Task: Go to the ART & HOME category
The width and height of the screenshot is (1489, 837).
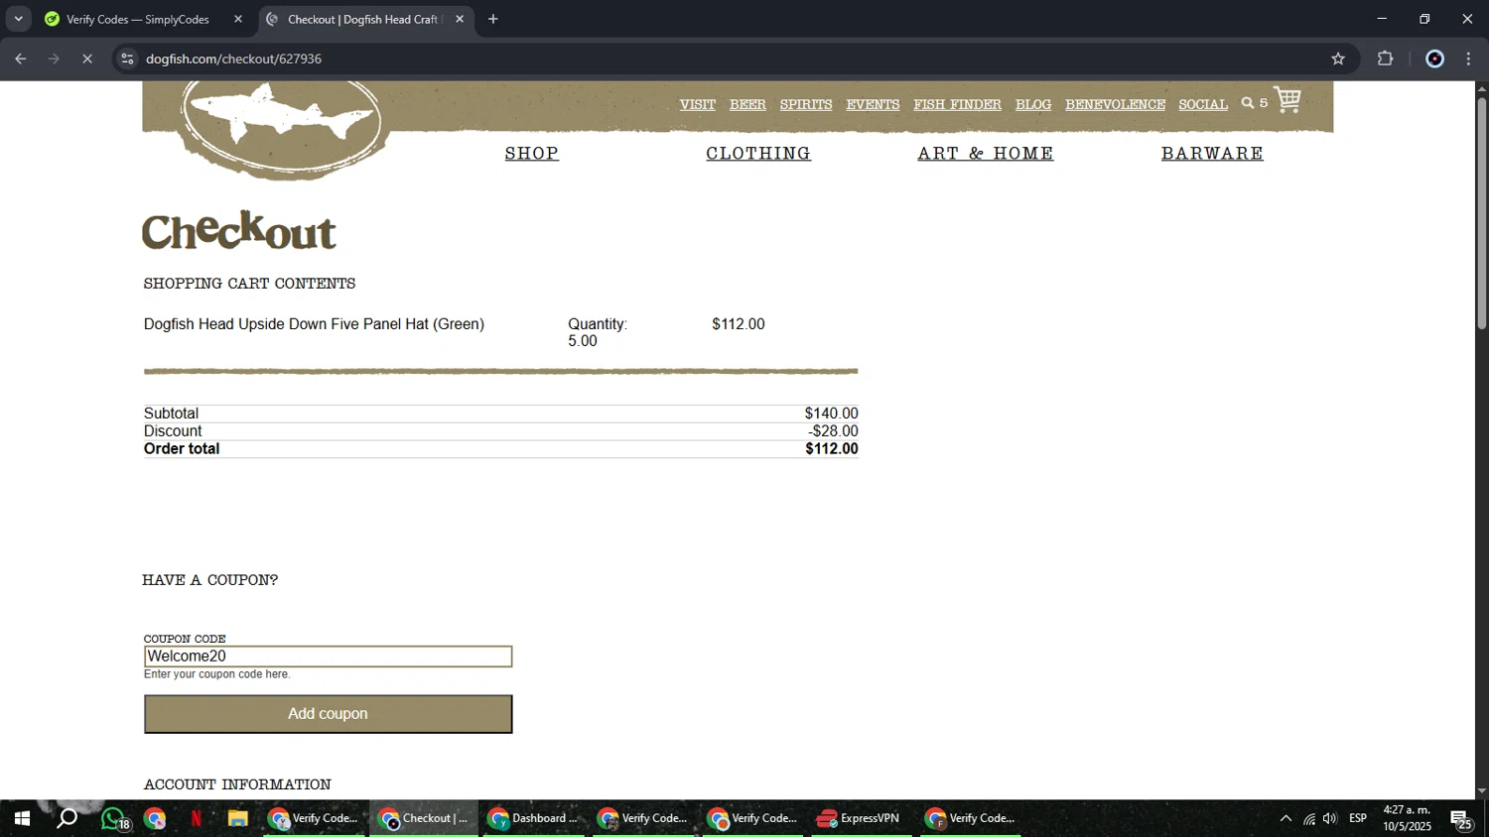Action: coord(986,153)
